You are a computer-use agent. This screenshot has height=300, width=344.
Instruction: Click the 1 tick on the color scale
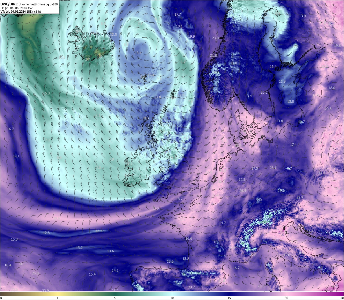tap(58, 298)
